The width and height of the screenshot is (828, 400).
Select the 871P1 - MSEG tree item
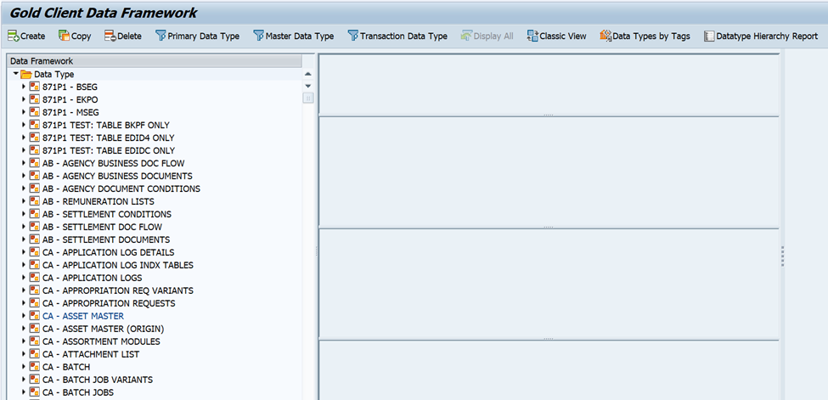pos(70,112)
